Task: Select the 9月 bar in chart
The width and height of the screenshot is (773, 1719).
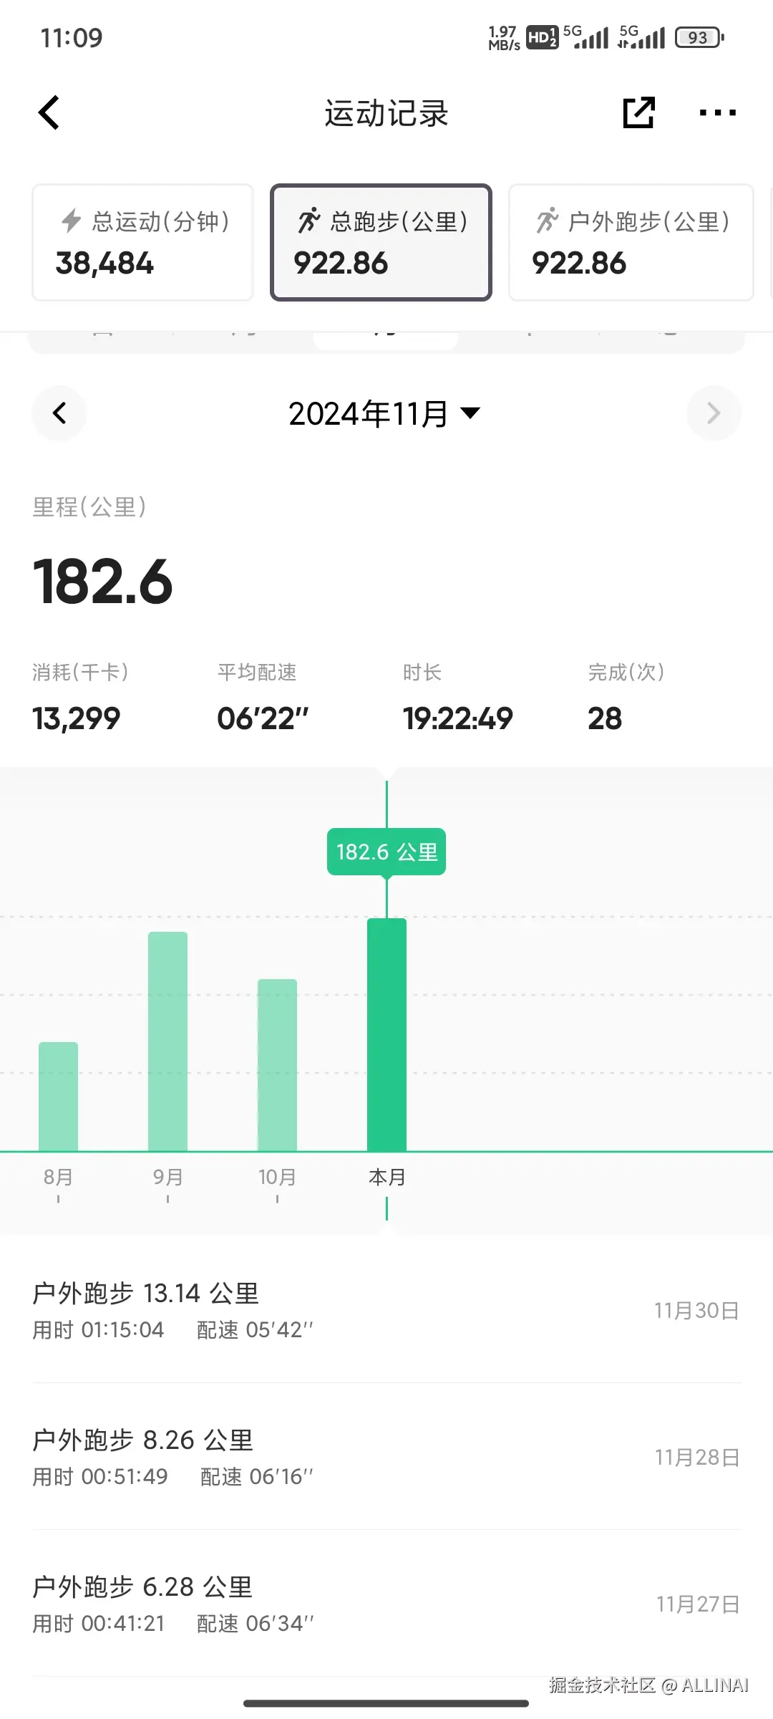Action: point(167,1041)
